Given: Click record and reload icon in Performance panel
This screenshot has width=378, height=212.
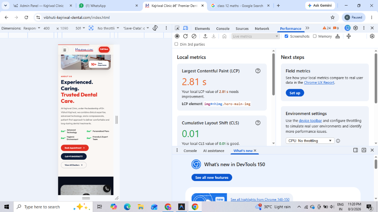Looking at the screenshot, I should [185, 36].
